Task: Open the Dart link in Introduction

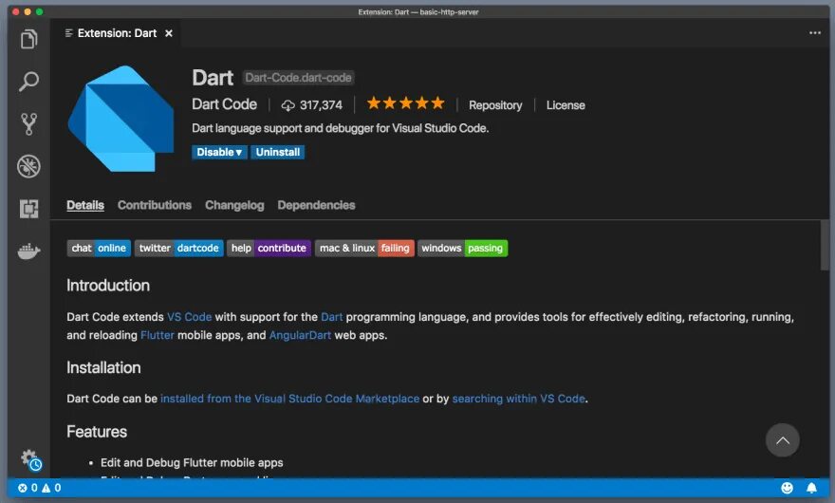Action: point(331,317)
